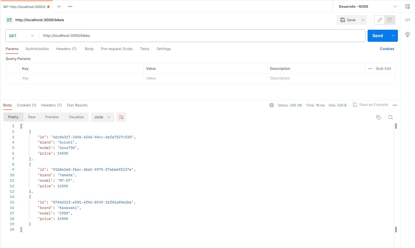Close the request tab via orange dot
Image resolution: width=415 pixels, height=248 pixels.
pyautogui.click(x=49, y=7)
